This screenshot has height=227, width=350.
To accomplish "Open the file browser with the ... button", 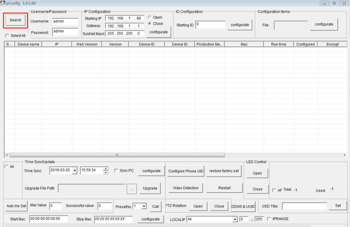I will click(x=132, y=189).
